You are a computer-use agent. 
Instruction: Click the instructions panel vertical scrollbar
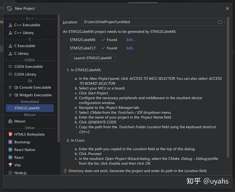228,87
